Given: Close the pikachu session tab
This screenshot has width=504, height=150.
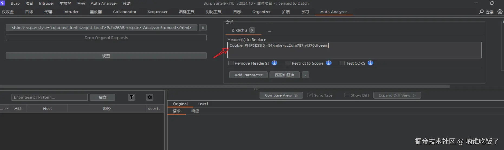Looking at the screenshot, I should [252, 30].
